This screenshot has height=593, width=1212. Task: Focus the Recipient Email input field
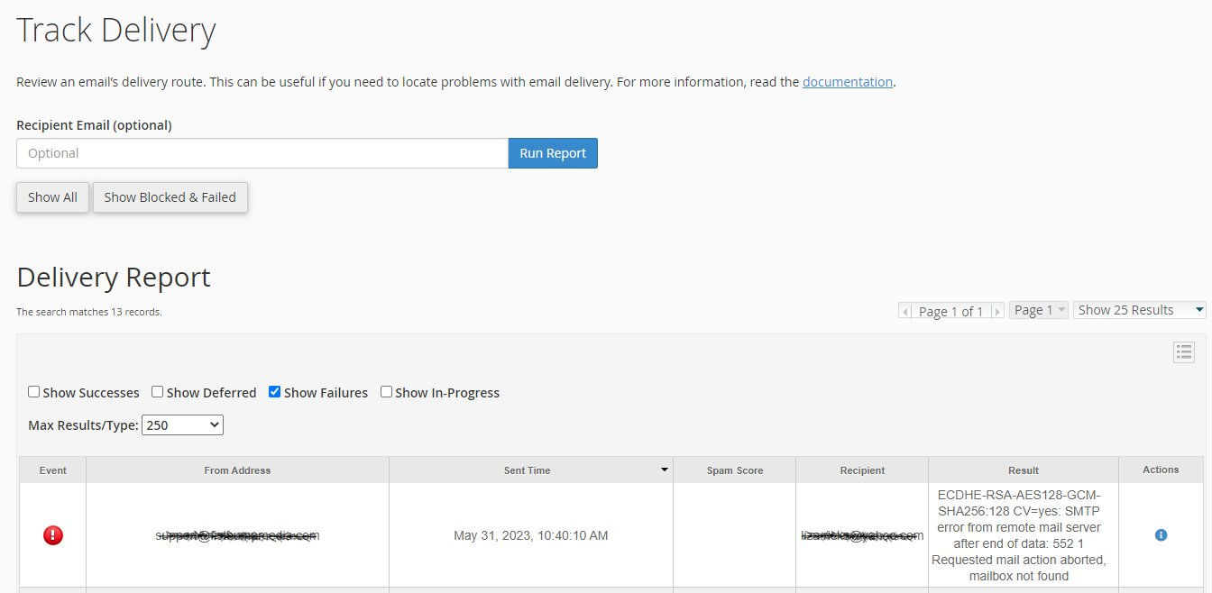262,153
